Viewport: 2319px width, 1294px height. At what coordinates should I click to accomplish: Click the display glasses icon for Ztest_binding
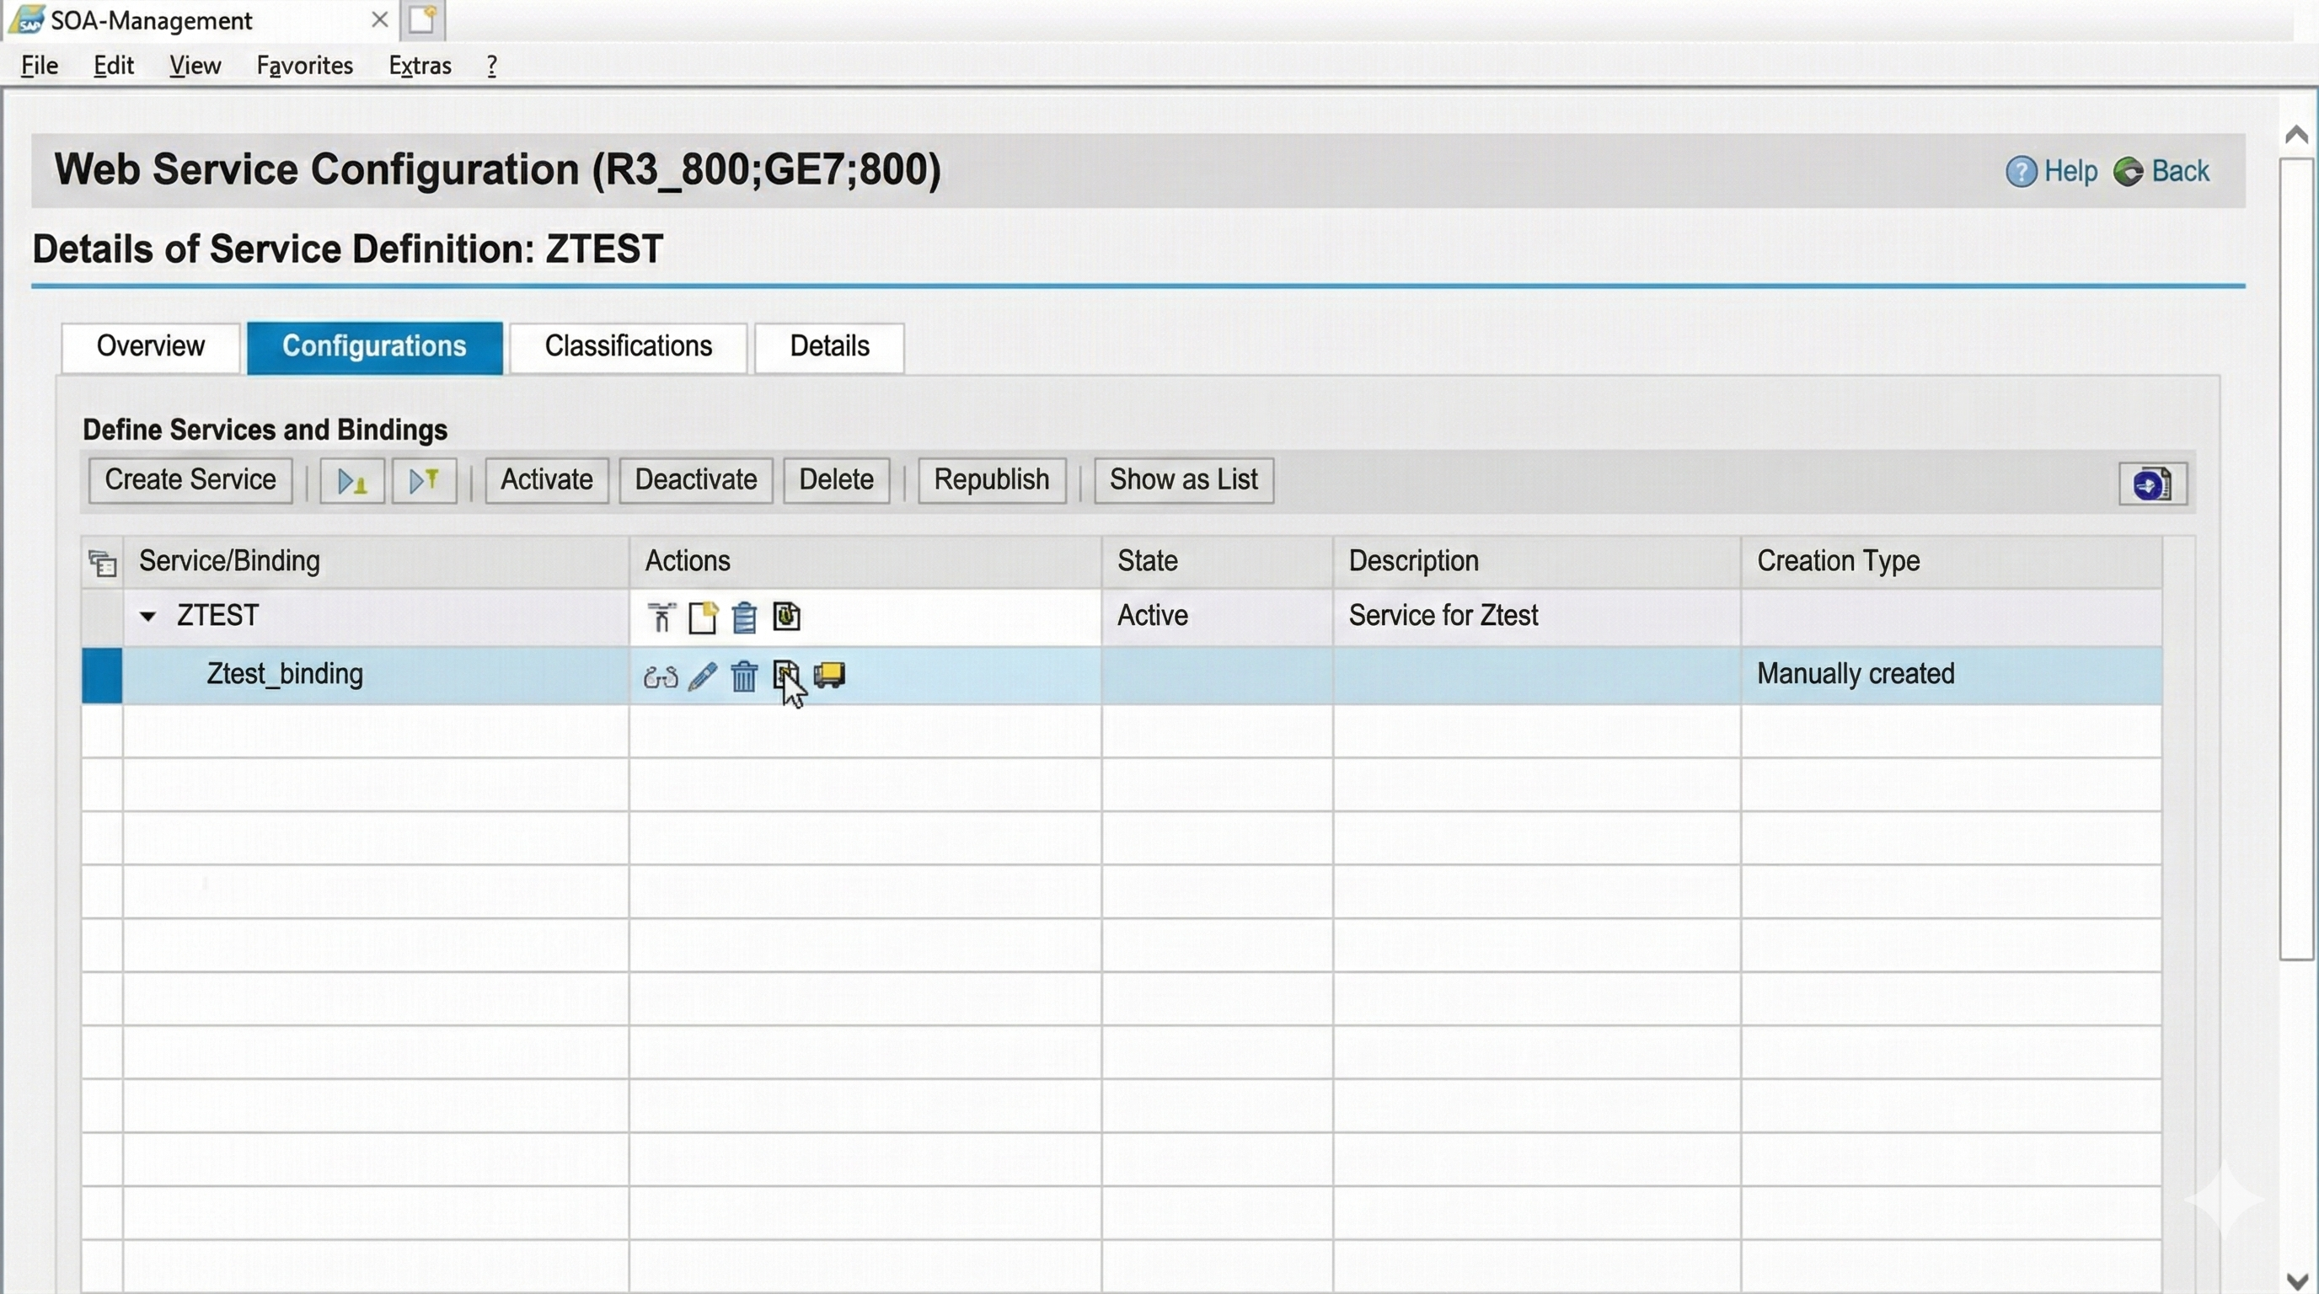click(660, 676)
